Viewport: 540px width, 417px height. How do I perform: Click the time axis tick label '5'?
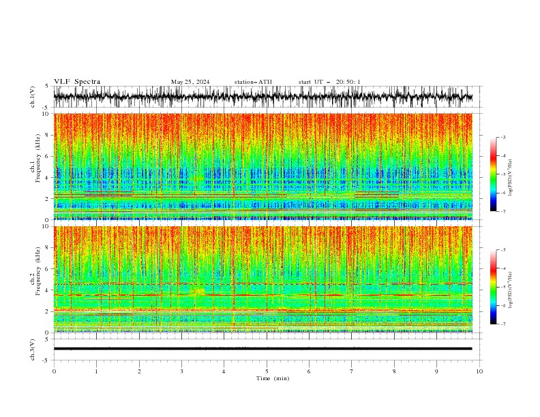267,371
